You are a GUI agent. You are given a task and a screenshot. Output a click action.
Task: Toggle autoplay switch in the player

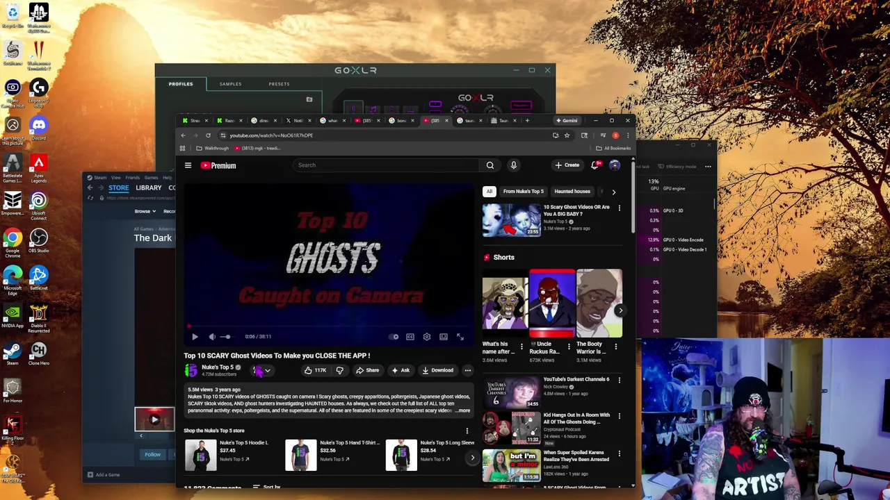click(x=394, y=337)
